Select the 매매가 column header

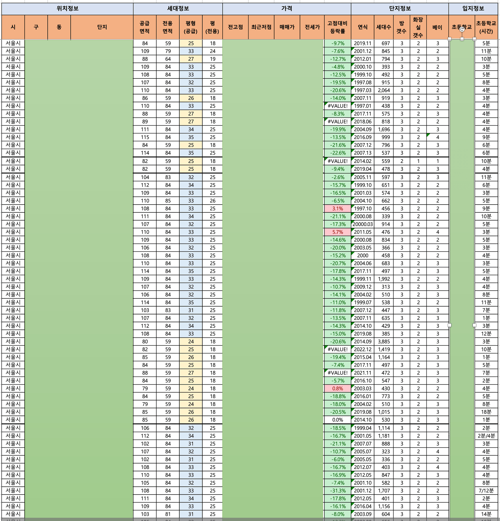pyautogui.click(x=287, y=27)
